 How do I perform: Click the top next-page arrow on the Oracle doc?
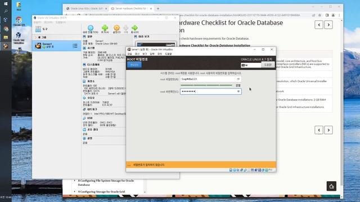click(328, 25)
